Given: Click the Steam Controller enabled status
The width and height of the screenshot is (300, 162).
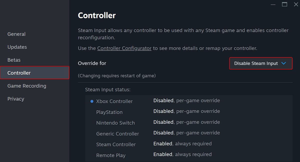Looking at the screenshot, I should click(163, 143).
